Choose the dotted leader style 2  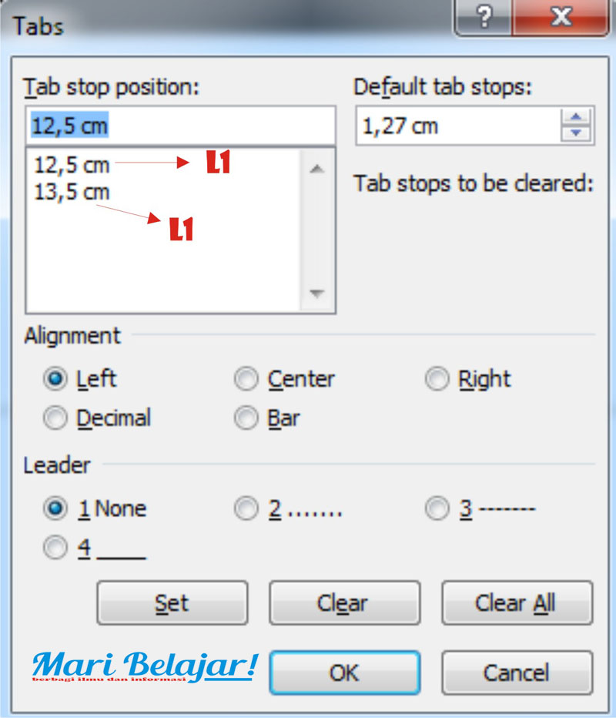[246, 508]
